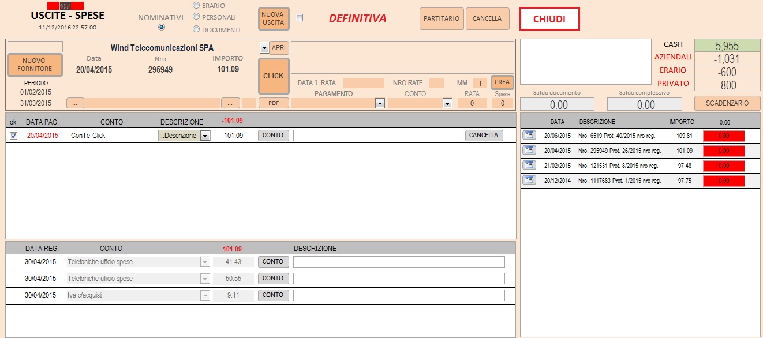Untick the ok checkbox for ConTe-Click row
Screen dimensions: 763x338
point(14,136)
